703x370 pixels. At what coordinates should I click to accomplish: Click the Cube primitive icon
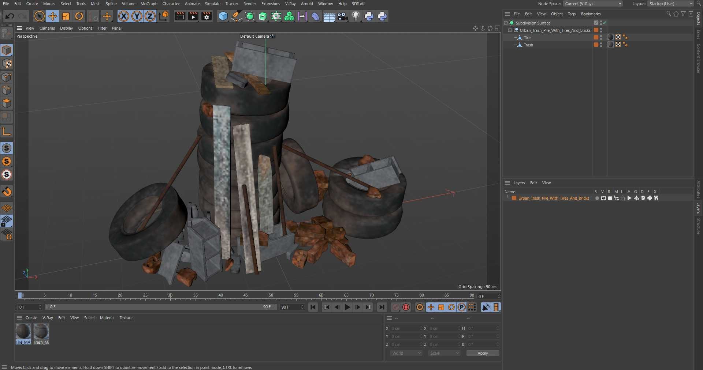click(x=223, y=16)
